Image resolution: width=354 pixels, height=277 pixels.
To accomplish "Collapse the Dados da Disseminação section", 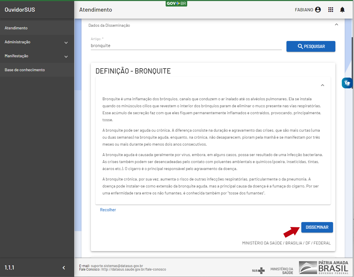I will coord(337,25).
